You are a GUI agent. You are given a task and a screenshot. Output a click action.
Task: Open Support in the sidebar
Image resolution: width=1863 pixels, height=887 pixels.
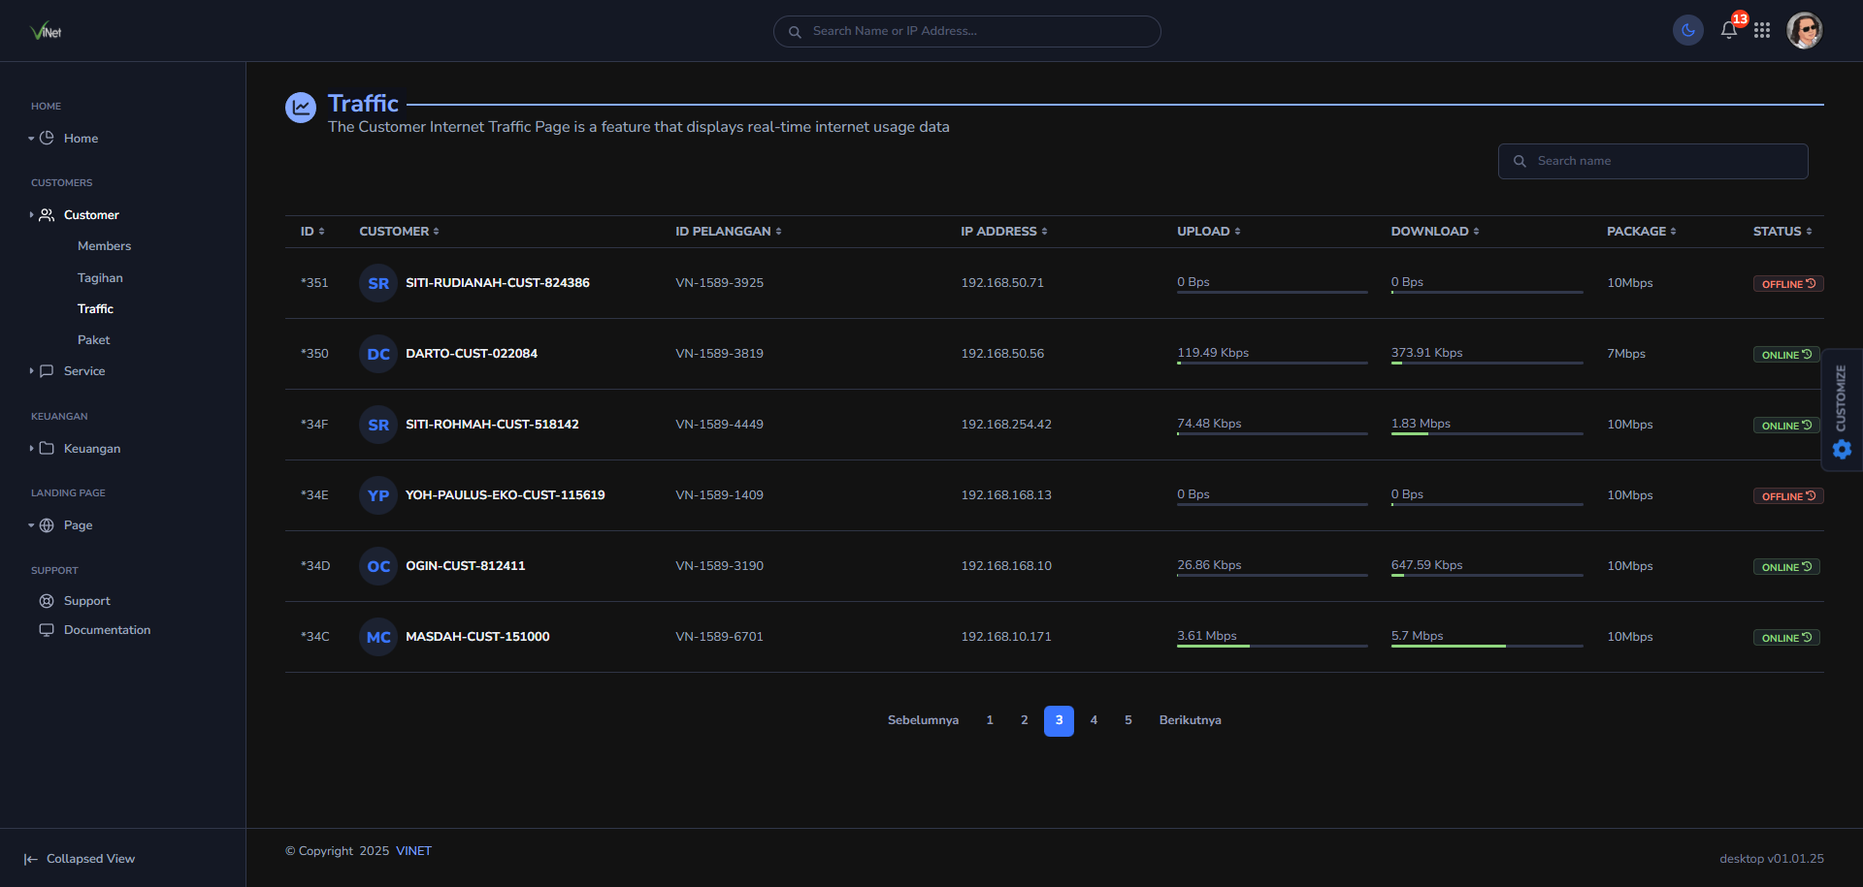click(x=86, y=601)
